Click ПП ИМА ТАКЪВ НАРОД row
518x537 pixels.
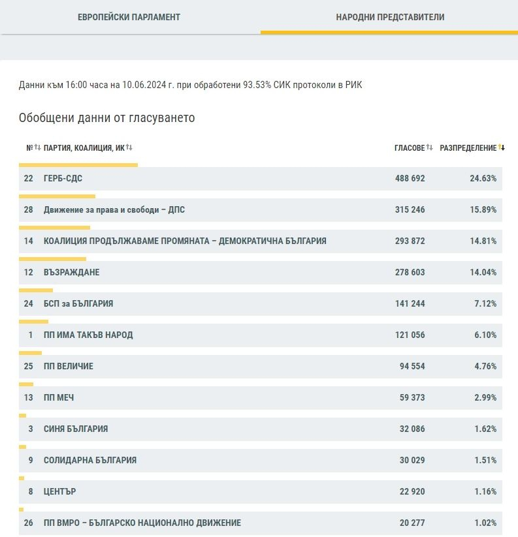tap(261, 335)
